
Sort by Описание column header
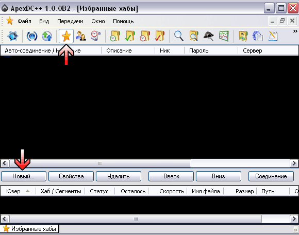[x=128, y=51]
